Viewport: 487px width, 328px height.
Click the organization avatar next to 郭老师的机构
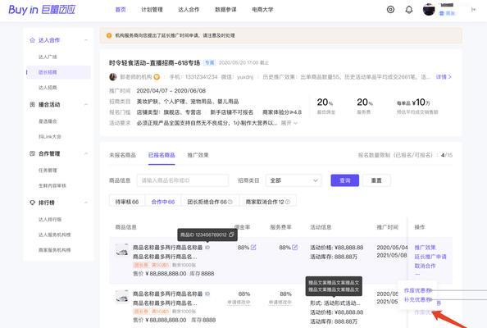point(113,77)
